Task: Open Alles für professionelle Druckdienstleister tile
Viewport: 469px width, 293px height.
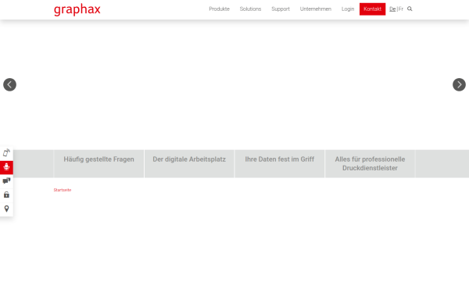Action: click(x=370, y=163)
